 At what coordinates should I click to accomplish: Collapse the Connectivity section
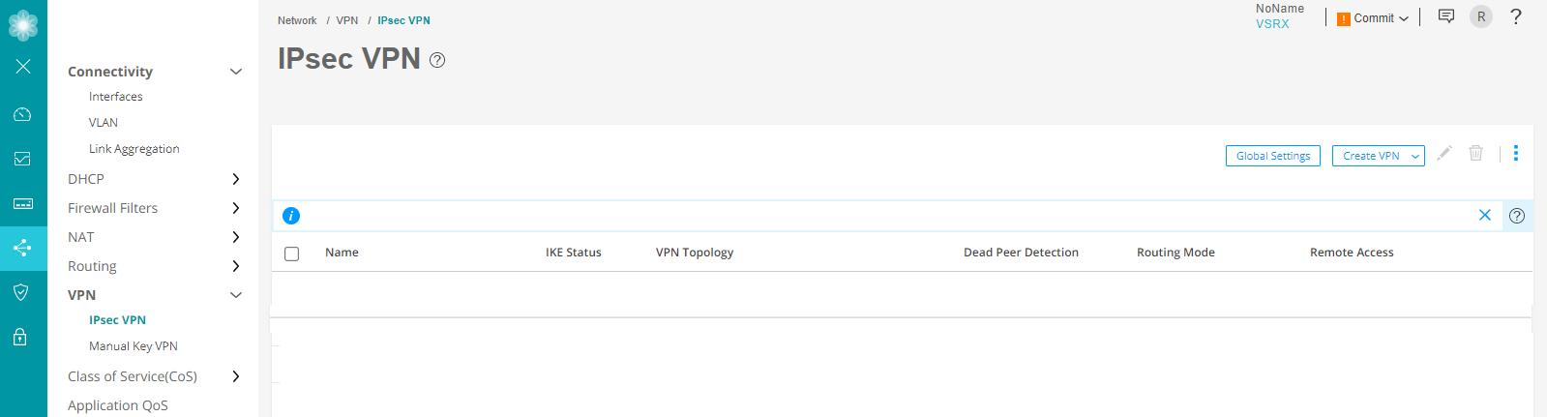tap(235, 72)
